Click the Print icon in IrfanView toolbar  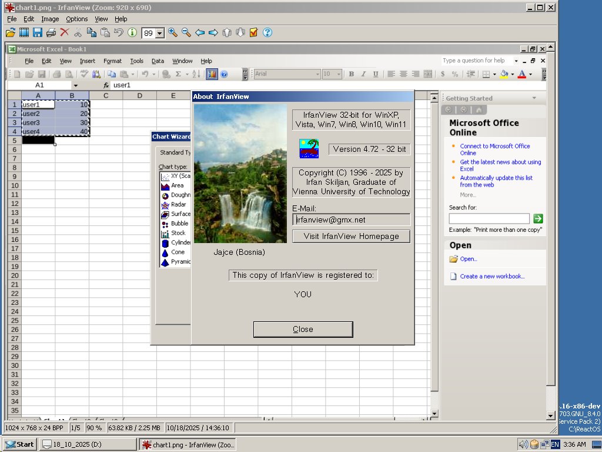tap(51, 33)
